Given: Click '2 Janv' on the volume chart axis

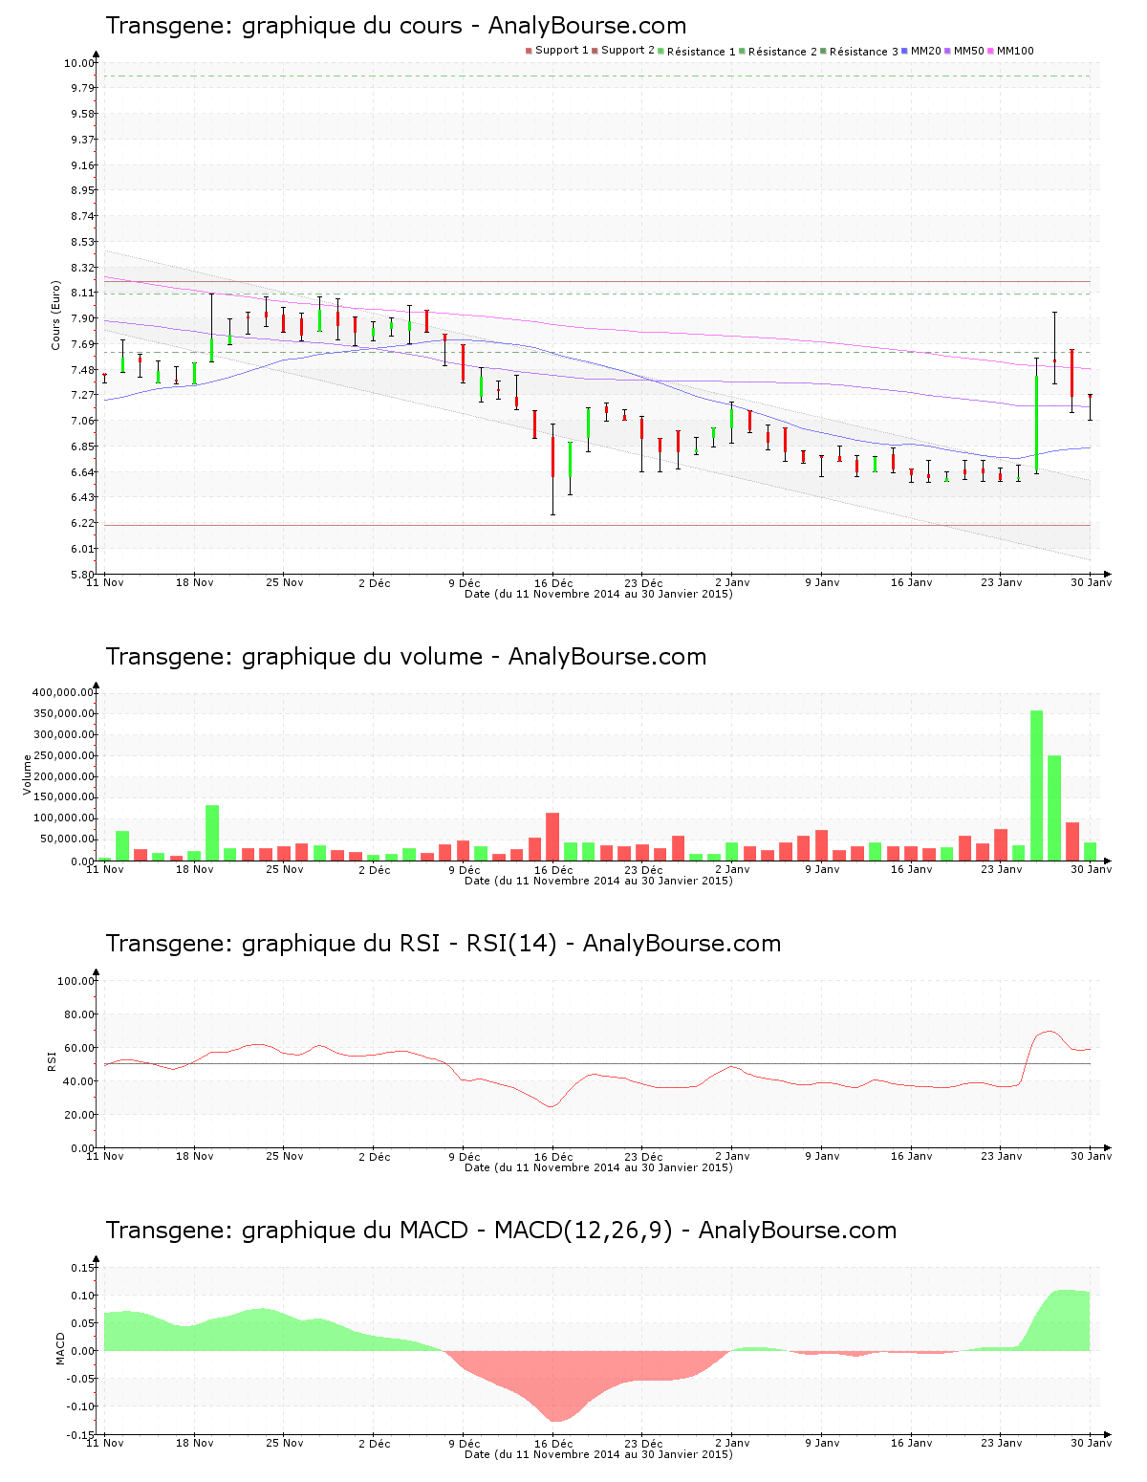Looking at the screenshot, I should pos(732,870).
